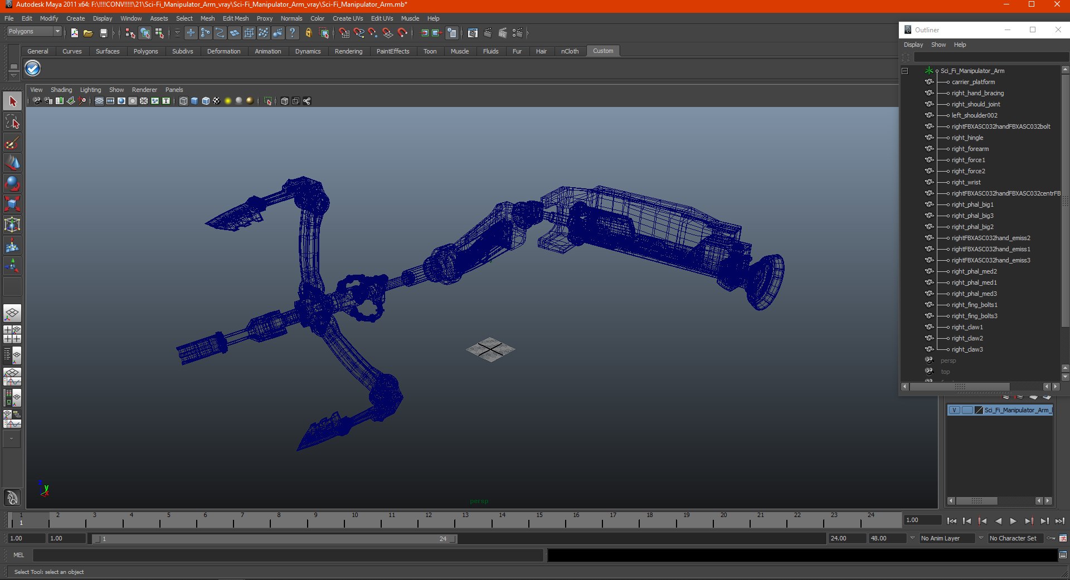Open the Polygons menu set dropdown
Image resolution: width=1070 pixels, height=580 pixels.
[x=34, y=32]
